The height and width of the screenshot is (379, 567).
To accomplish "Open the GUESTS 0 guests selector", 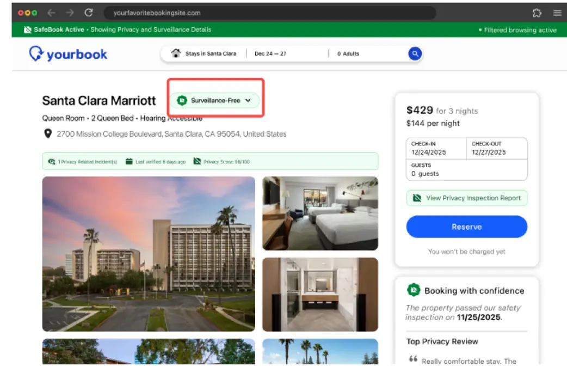I will (x=467, y=170).
